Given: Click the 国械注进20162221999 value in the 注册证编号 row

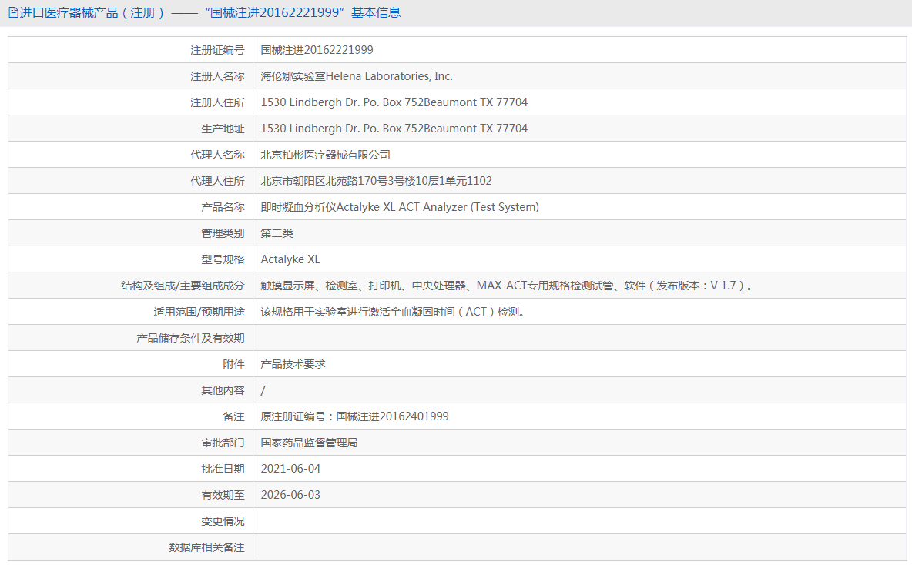Looking at the screenshot, I should (317, 51).
